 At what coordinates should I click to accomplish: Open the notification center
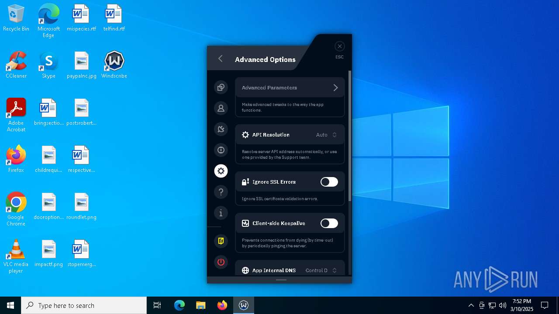[x=545, y=305]
